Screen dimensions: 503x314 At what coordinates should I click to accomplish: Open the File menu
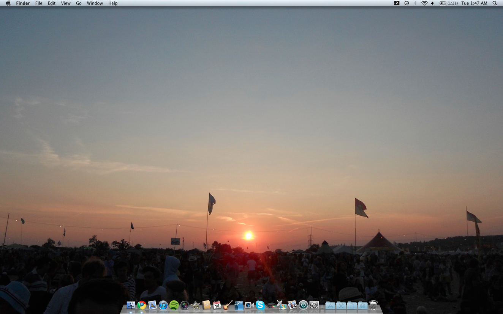(39, 3)
